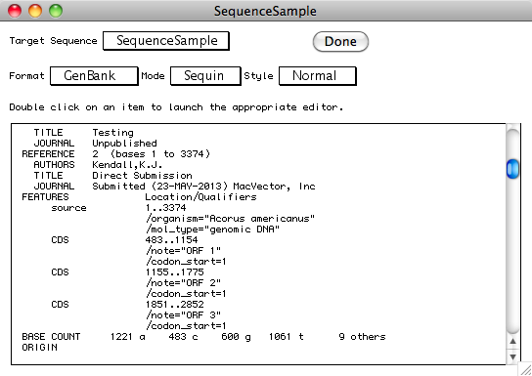Click the scrollbar up arrow
Viewport: 532px width, 376px height.
click(512, 342)
